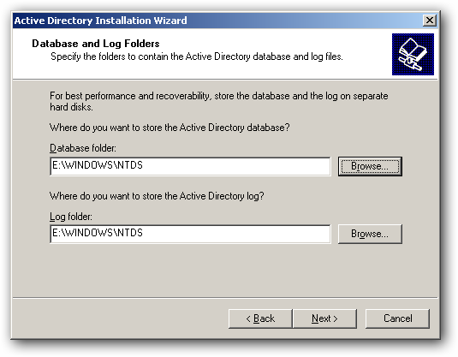Proceed with the Next button
This screenshot has height=357, width=458.
coord(324,318)
